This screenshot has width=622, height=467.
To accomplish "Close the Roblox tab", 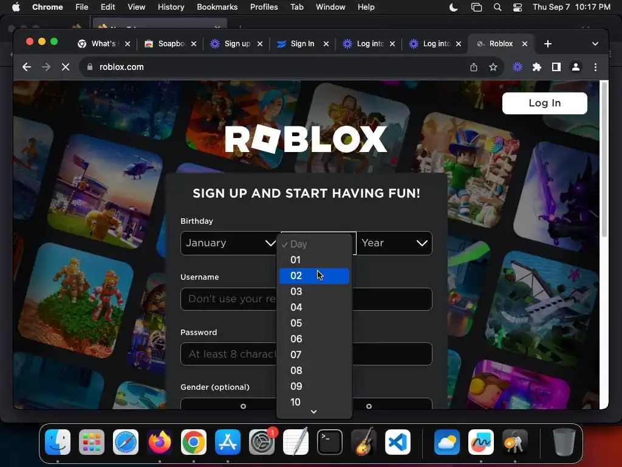I will click(x=524, y=44).
